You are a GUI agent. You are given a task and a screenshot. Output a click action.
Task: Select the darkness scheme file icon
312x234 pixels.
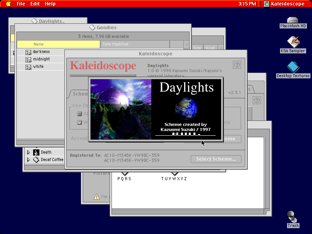[x=28, y=52]
